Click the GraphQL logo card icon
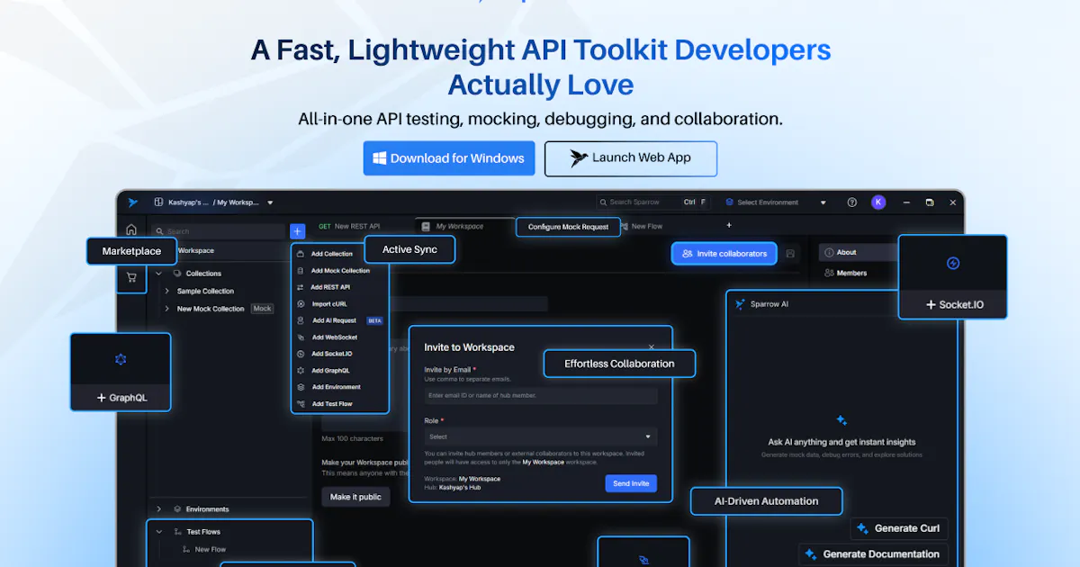The height and width of the screenshot is (567, 1080). coord(121,360)
